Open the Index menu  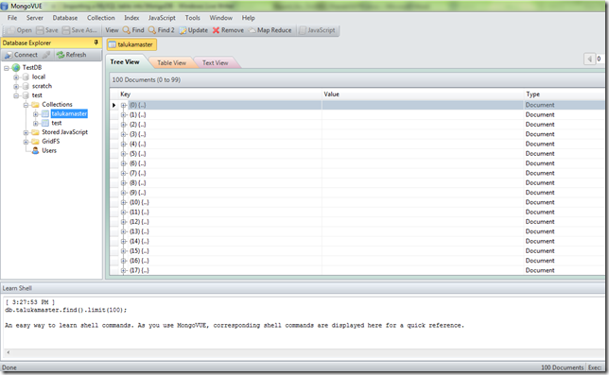131,18
